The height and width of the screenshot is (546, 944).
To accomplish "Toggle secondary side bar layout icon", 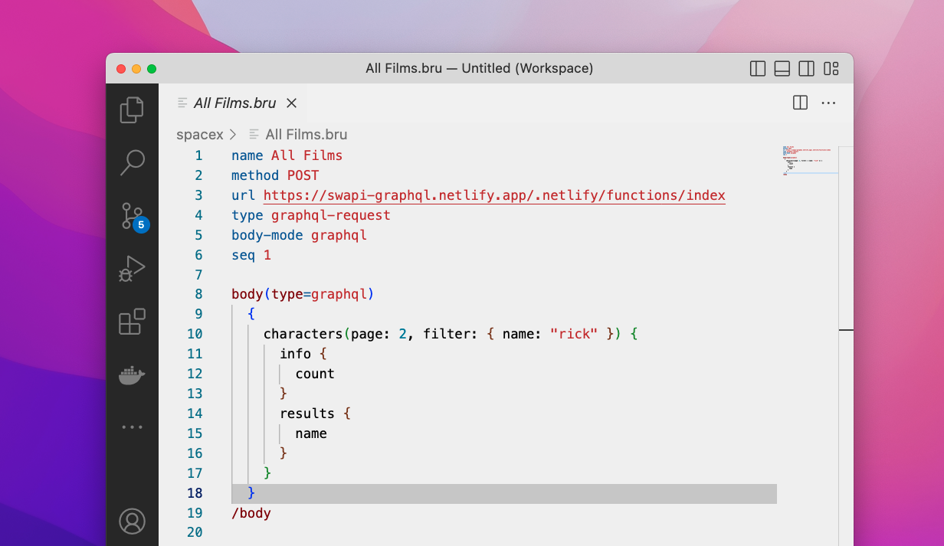I will (x=807, y=69).
